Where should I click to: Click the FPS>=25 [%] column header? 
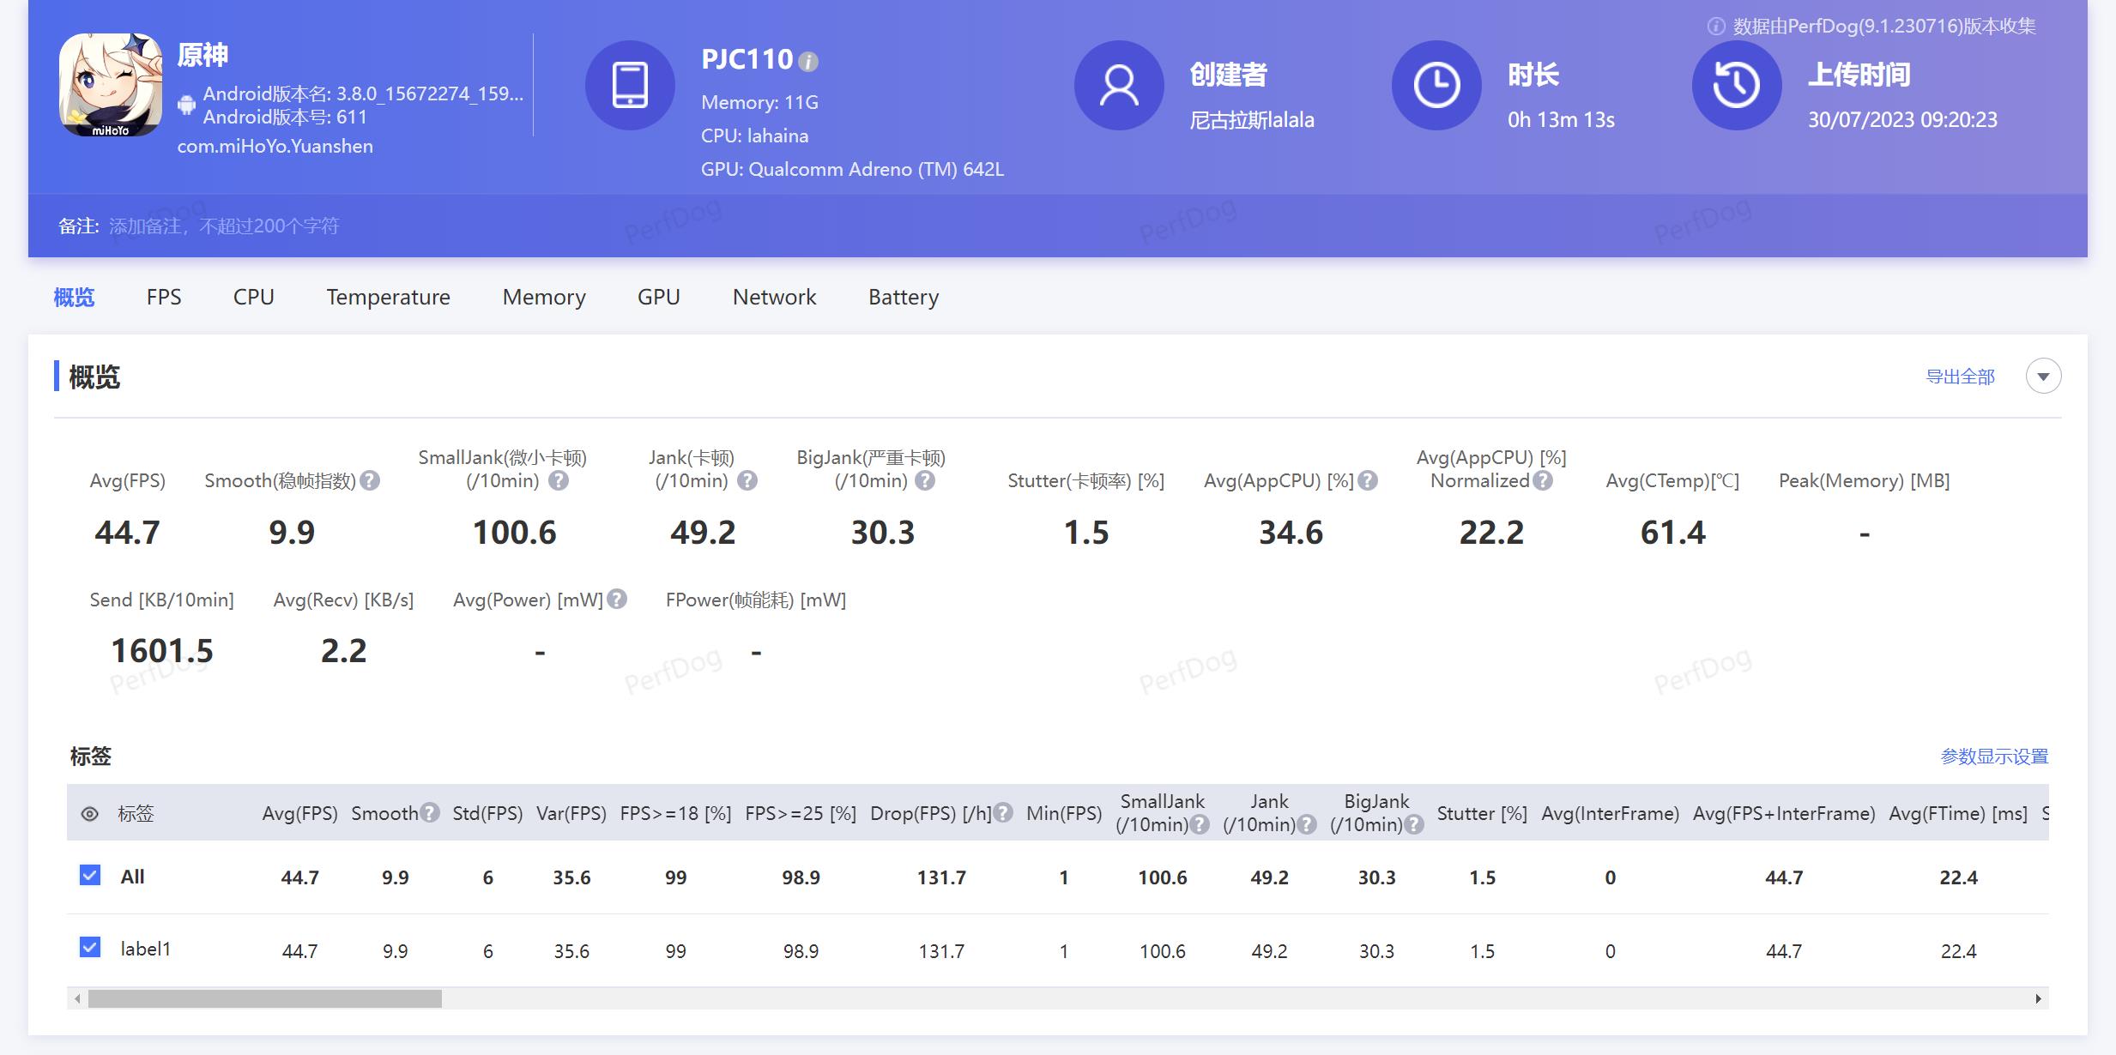click(801, 813)
